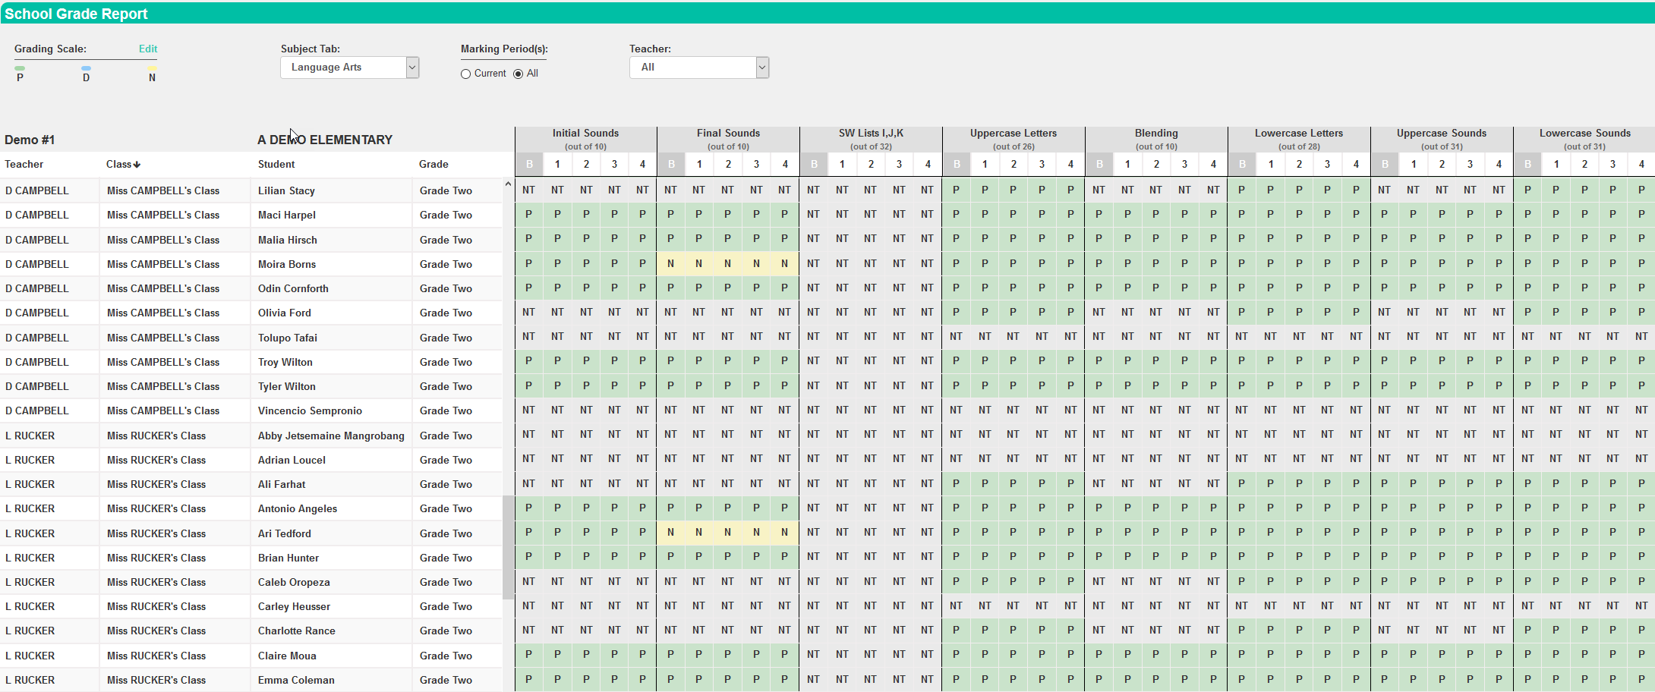
Task: Sort by the Student column header
Action: pos(276,164)
